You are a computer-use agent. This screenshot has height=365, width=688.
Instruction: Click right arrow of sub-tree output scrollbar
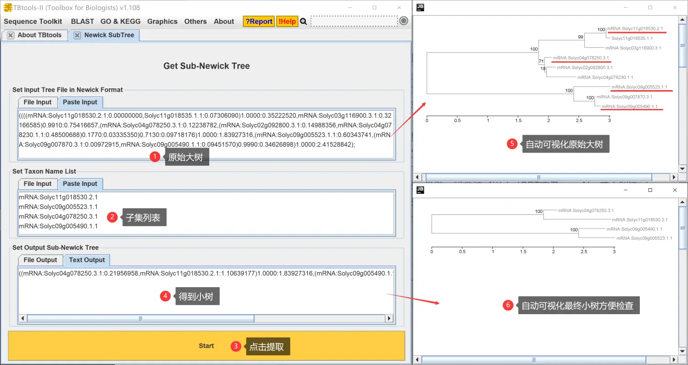[389, 319]
